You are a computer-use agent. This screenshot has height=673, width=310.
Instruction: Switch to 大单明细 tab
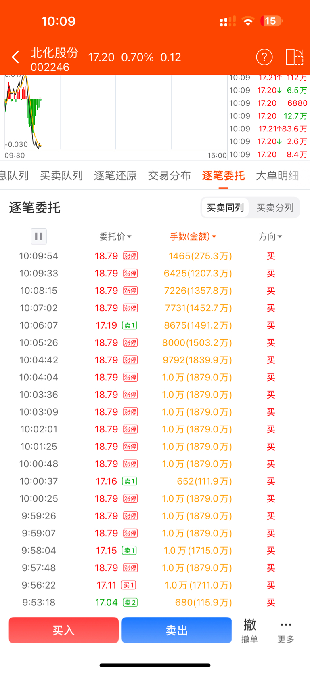(277, 176)
